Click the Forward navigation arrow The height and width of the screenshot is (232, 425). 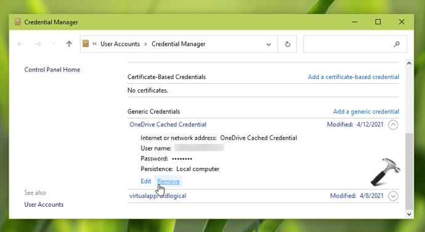(38, 44)
